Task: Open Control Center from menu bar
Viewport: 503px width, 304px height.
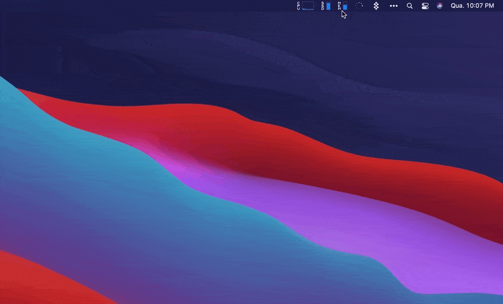Action: click(425, 6)
